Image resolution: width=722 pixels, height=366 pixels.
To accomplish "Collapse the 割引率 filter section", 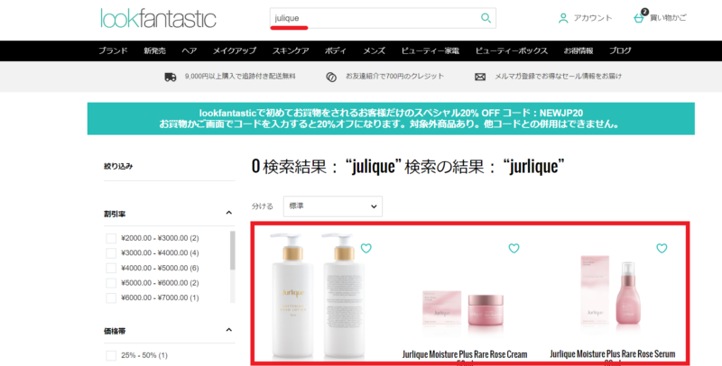I will [229, 213].
